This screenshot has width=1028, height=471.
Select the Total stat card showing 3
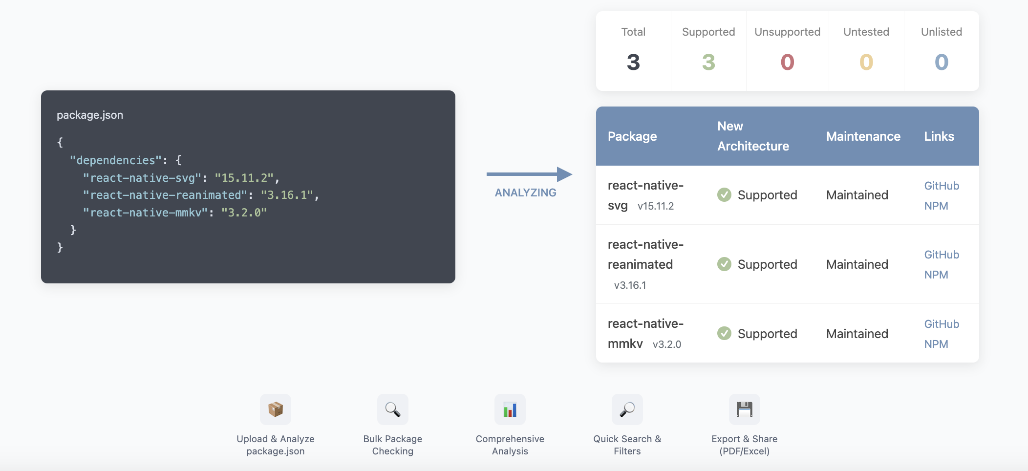coord(633,51)
